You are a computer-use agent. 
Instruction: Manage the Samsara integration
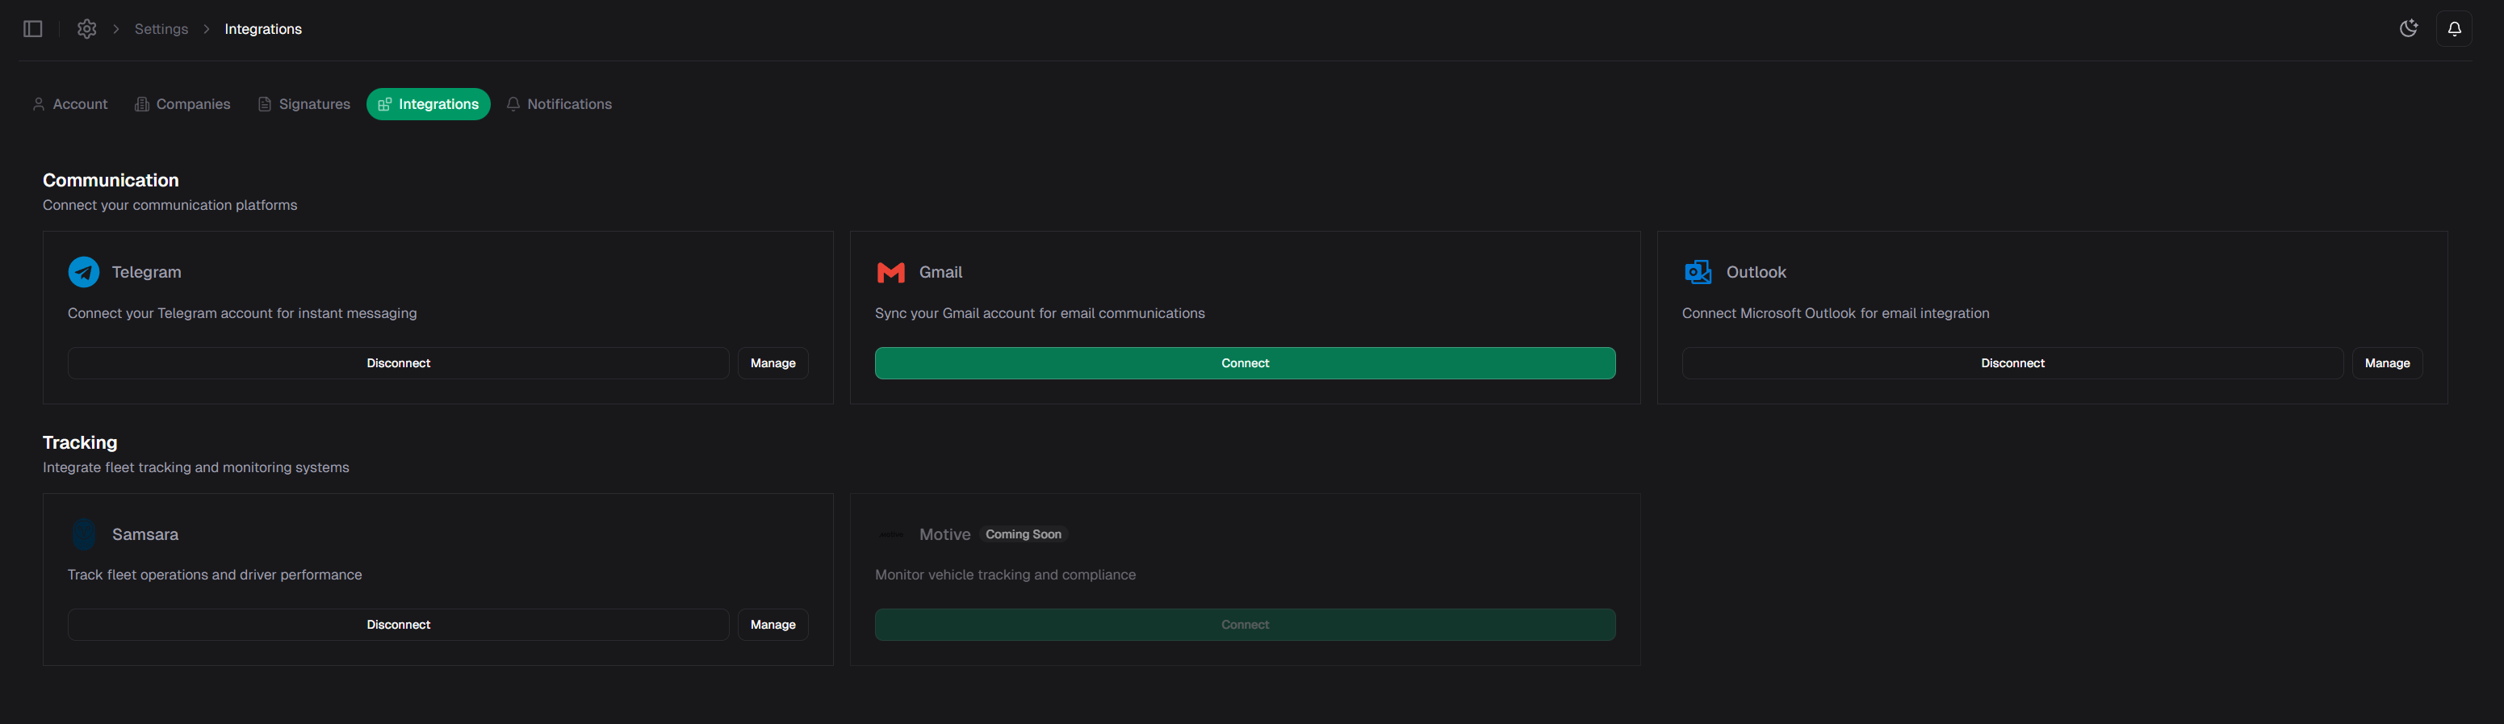(x=773, y=625)
